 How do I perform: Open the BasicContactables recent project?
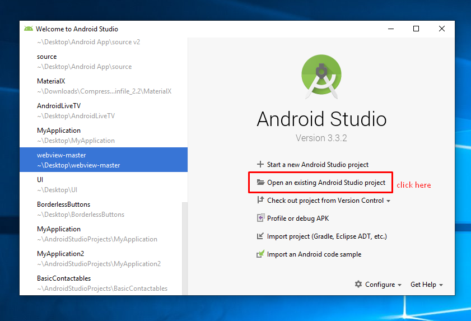click(x=101, y=283)
